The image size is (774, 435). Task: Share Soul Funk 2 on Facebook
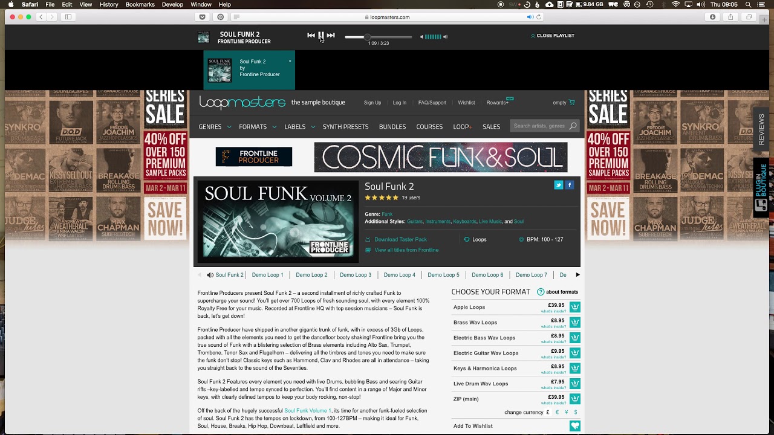coord(570,185)
